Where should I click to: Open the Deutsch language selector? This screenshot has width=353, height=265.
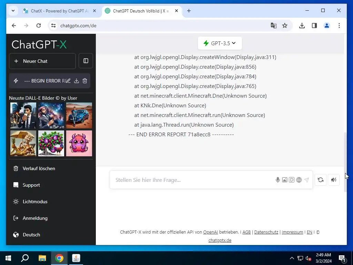pos(27,235)
